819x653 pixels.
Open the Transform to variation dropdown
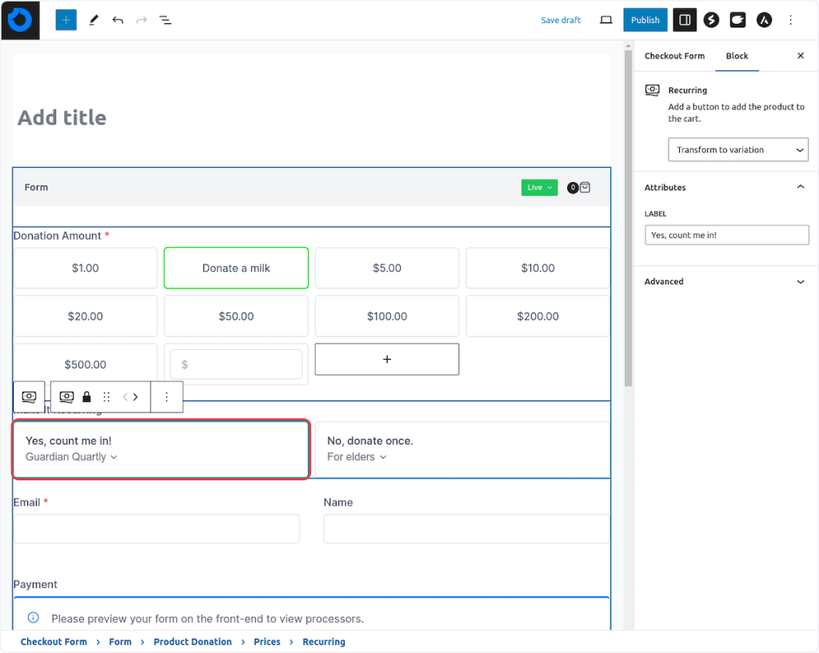pos(737,149)
